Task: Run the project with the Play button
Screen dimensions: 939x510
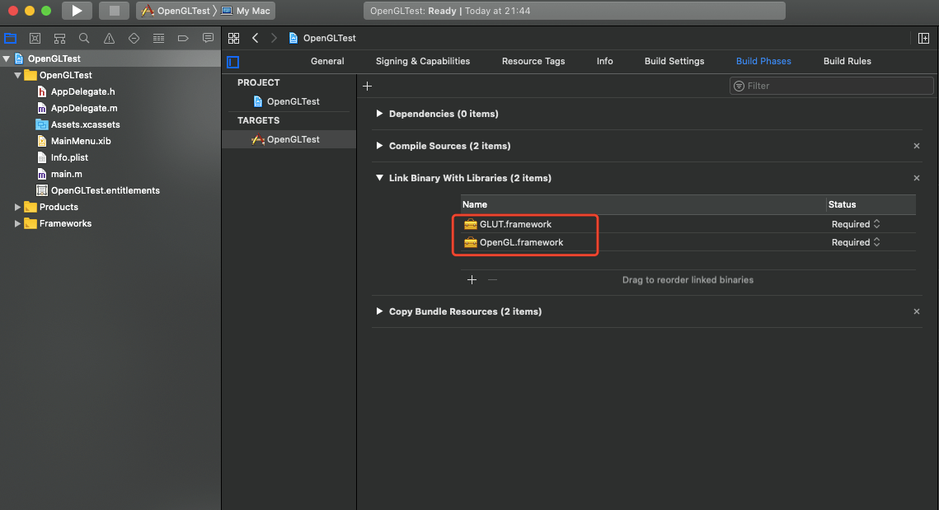Action: [x=77, y=11]
